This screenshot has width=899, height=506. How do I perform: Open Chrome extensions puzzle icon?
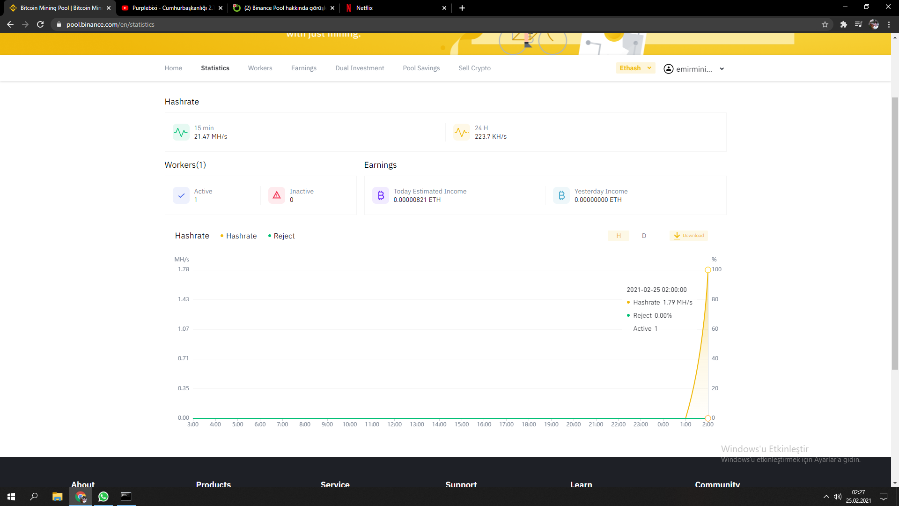pos(843,24)
